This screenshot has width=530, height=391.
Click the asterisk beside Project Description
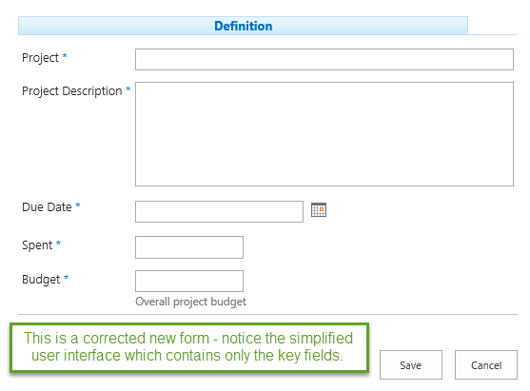pyautogui.click(x=128, y=89)
